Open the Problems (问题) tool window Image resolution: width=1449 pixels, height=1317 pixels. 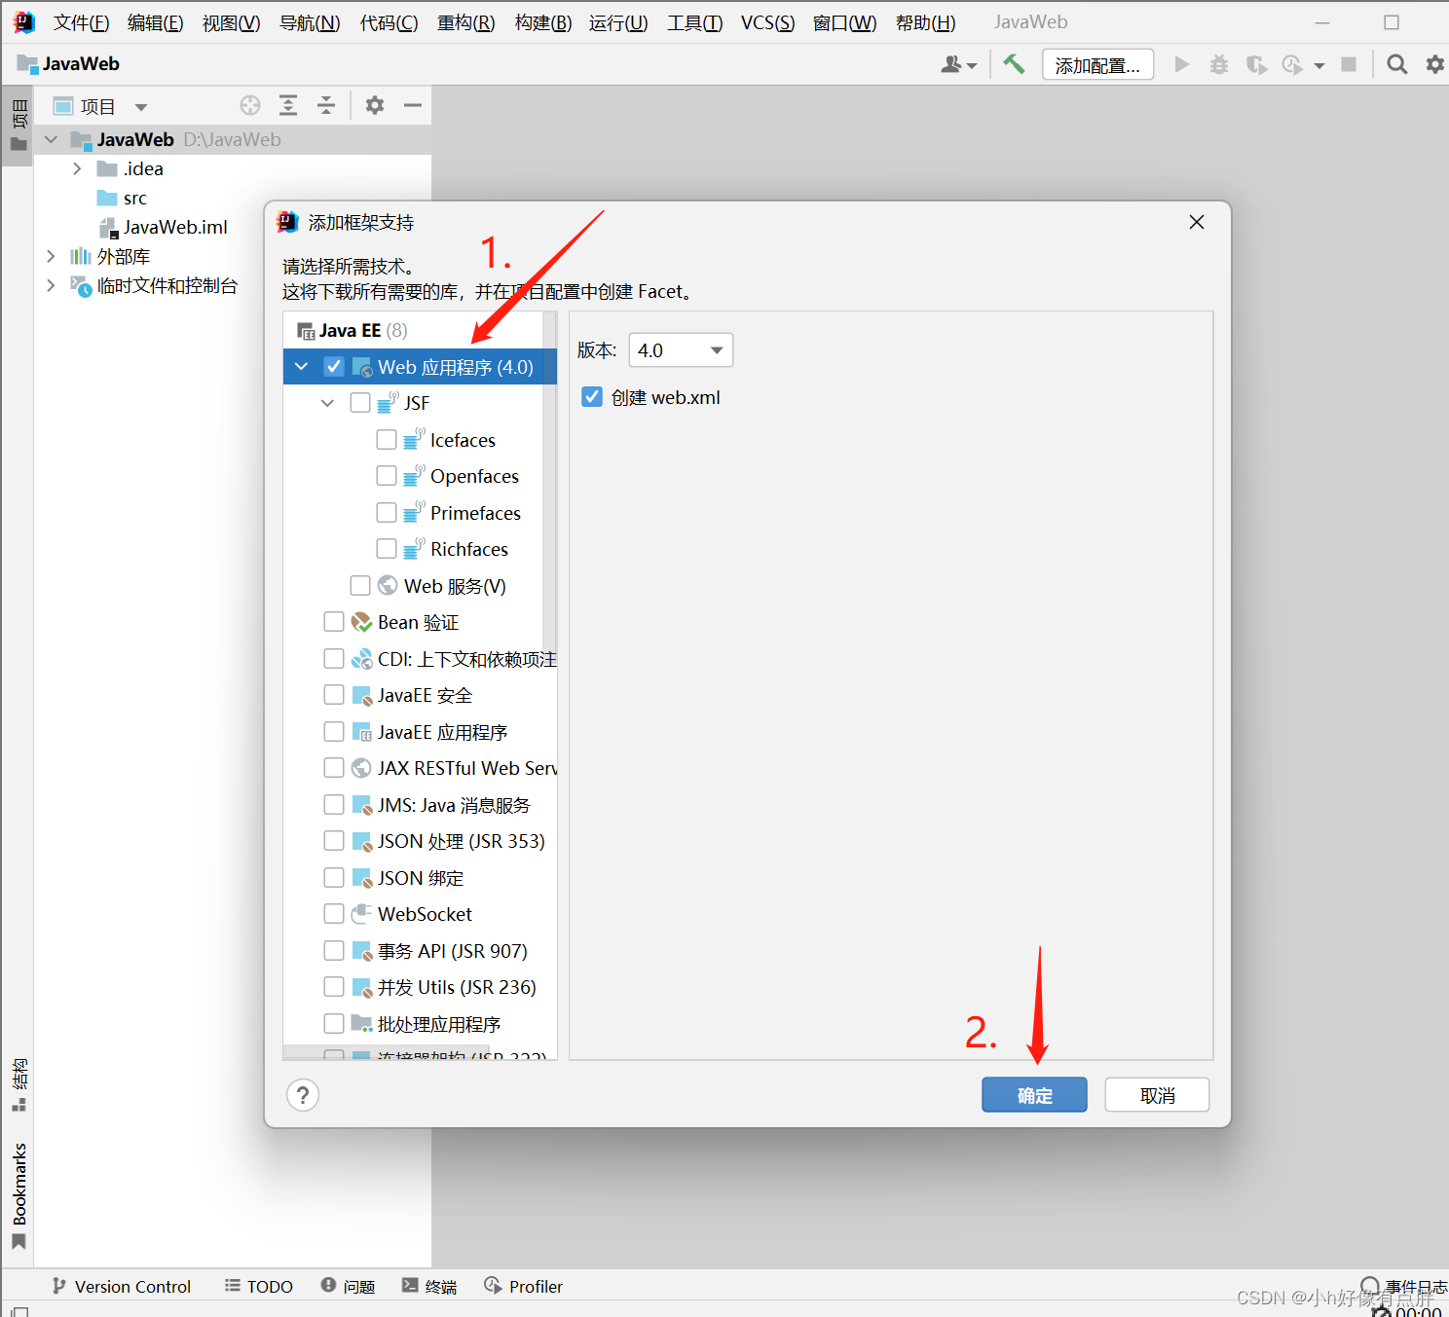coord(348,1287)
